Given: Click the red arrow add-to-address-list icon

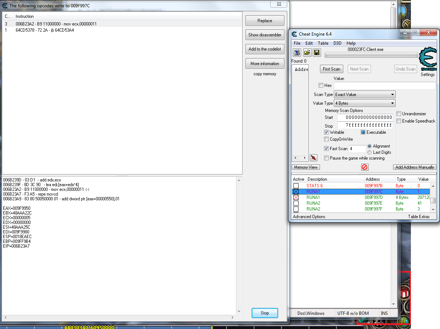Looking at the screenshot, I should [313, 158].
